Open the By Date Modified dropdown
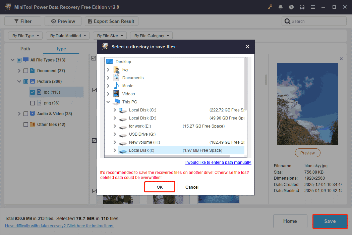The width and height of the screenshot is (352, 235). click(67, 35)
